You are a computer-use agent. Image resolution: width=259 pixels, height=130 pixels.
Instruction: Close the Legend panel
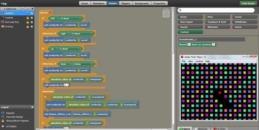(x=32, y=107)
